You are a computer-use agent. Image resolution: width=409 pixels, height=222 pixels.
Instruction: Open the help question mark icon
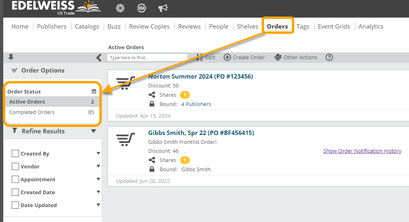pyautogui.click(x=329, y=57)
